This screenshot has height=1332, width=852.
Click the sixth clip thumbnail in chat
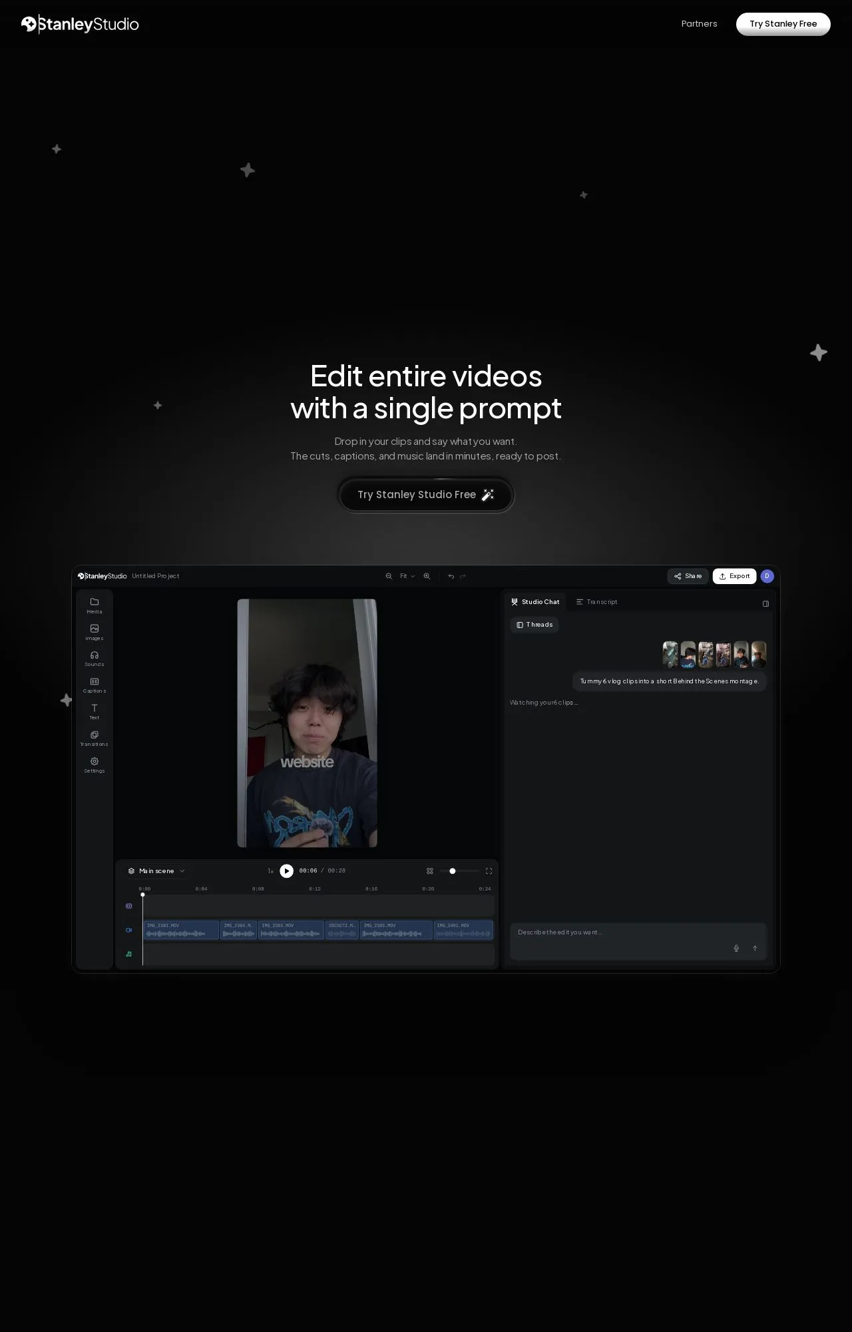point(759,655)
